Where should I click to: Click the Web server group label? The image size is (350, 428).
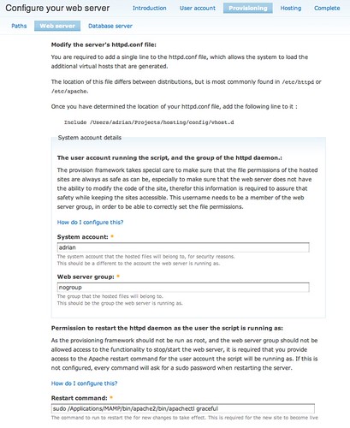tap(86, 276)
